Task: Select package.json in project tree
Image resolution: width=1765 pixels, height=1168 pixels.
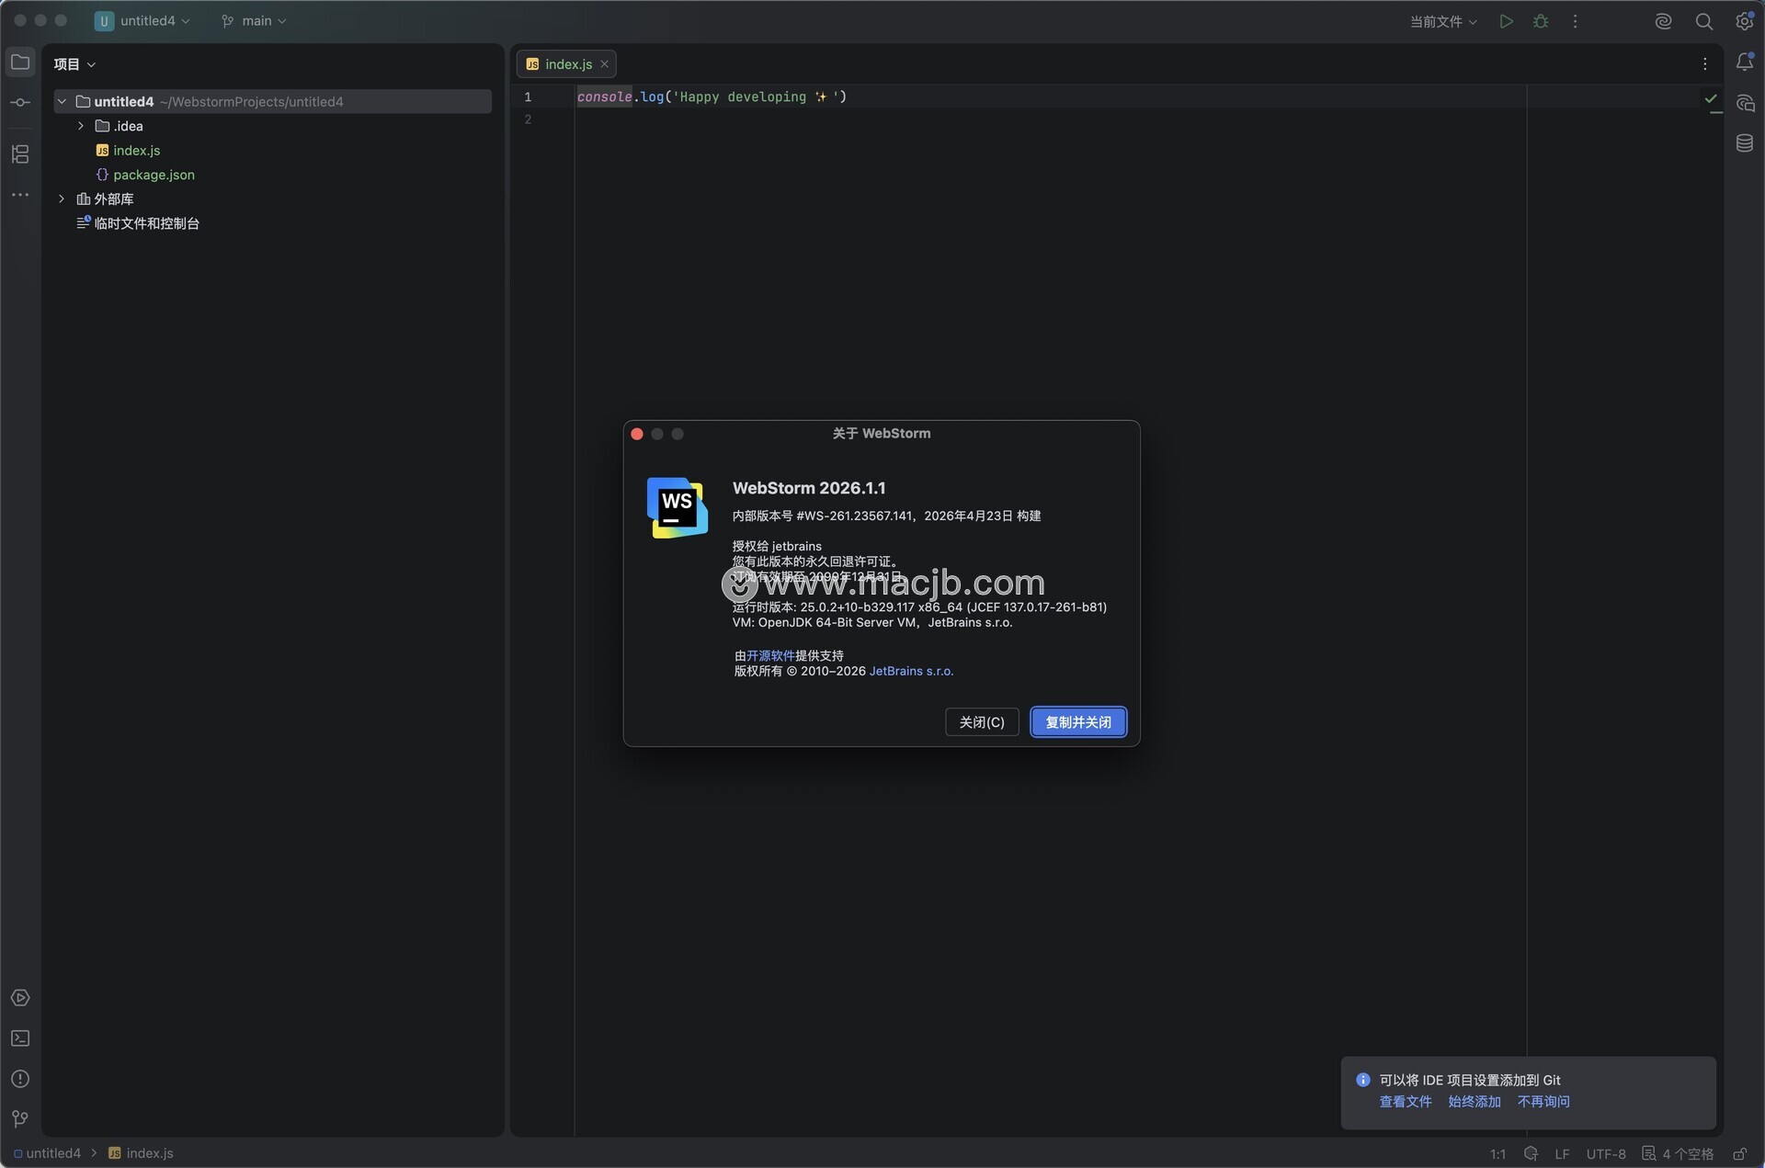Action: [x=154, y=175]
